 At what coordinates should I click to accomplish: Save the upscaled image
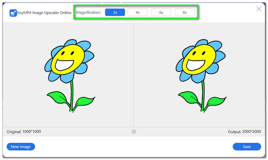pos(247,147)
